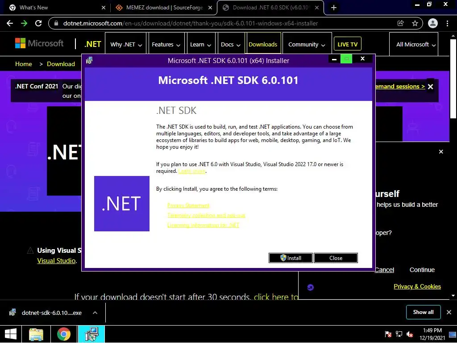Click Close button in the installer
Image resolution: width=457 pixels, height=343 pixels.
point(336,258)
